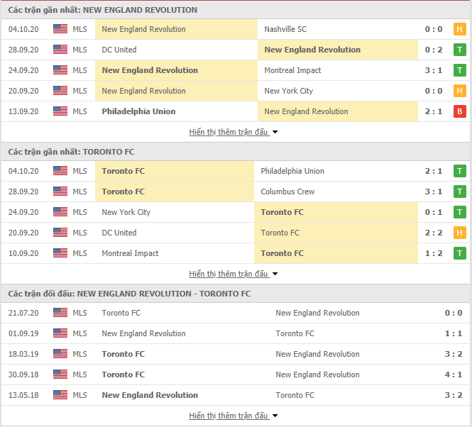Open bottom 'Hiển thị thêm trận đấu' link
472x427 pixels.
[x=229, y=416]
